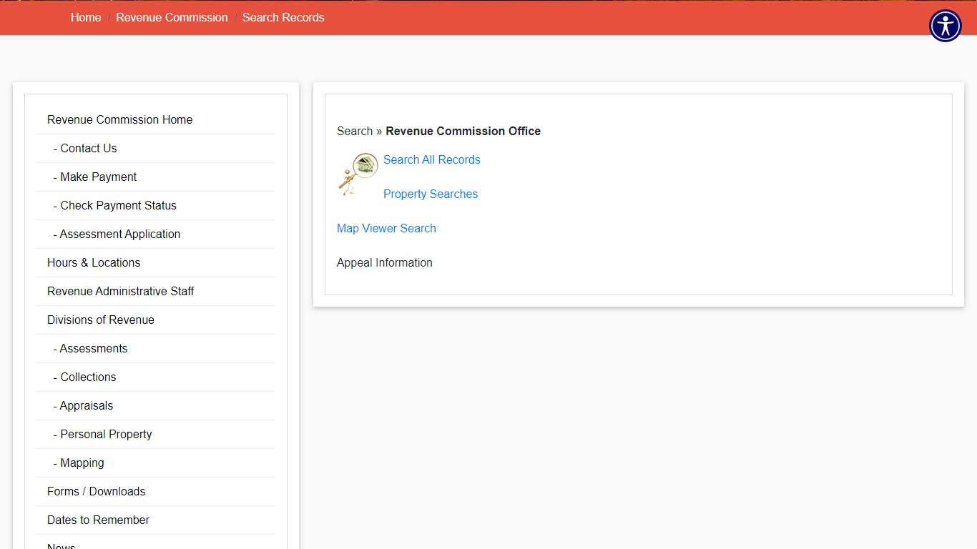Go to Home in the breadcrumb
977x549 pixels.
(x=86, y=17)
